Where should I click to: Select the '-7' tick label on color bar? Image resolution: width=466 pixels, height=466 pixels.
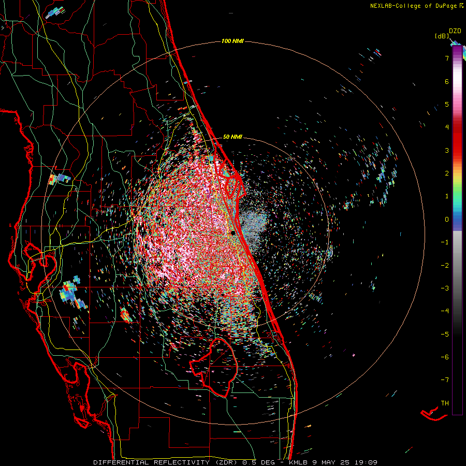click(x=445, y=380)
